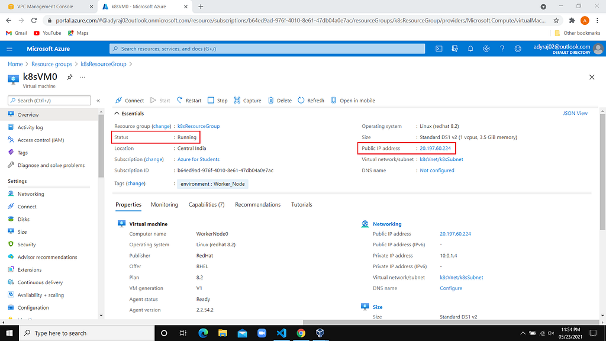Collapse the left sidebar with double chevron
The image size is (606, 341).
pos(98,101)
